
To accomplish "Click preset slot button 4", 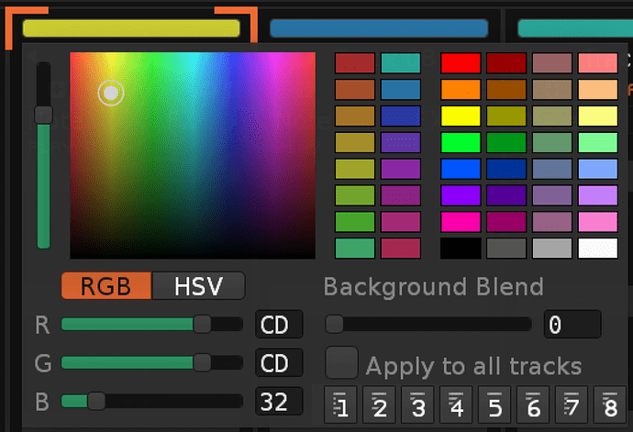I will pyautogui.click(x=457, y=404).
